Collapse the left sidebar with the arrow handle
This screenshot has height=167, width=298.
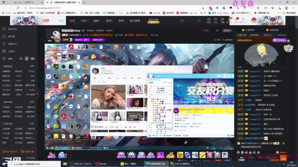click(x=38, y=94)
